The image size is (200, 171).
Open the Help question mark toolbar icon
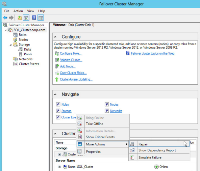pyautogui.click(x=34, y=18)
